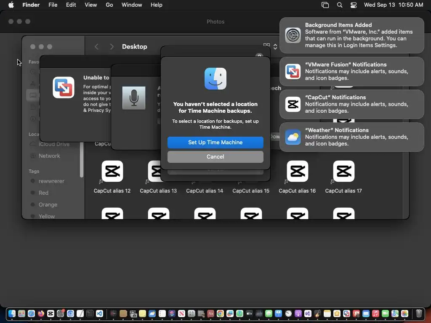This screenshot has width=431, height=323.
Task: Launch Keynote from the Dock
Action: (x=279, y=314)
